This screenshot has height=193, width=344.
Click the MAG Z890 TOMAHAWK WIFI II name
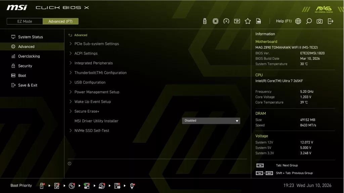[x=287, y=47]
